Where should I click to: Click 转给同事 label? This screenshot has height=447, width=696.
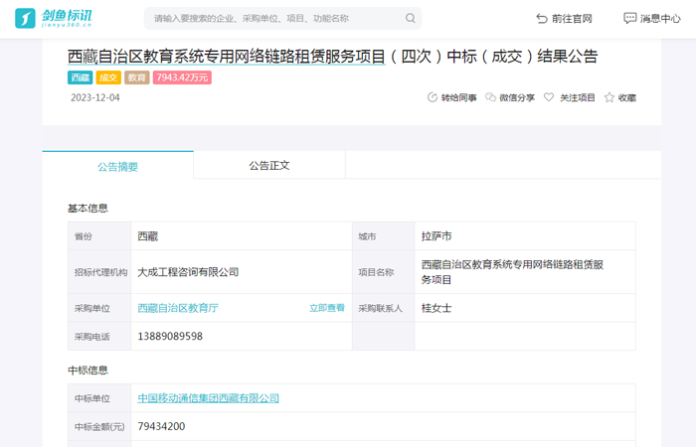click(x=459, y=97)
